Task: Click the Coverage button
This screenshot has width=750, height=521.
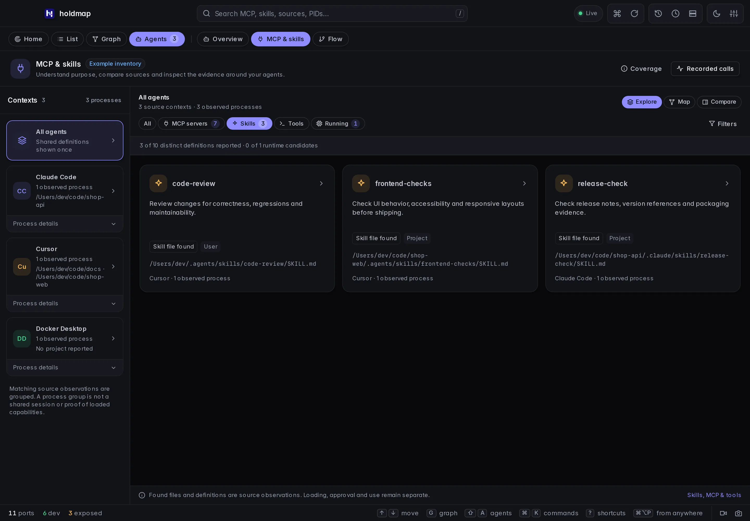Action: click(641, 69)
